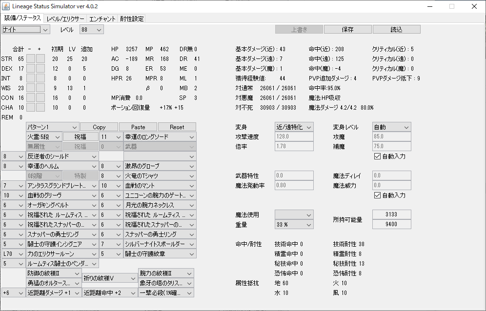Increase DEX with the plus button
The width and height of the screenshot is (486, 311).
(40, 68)
